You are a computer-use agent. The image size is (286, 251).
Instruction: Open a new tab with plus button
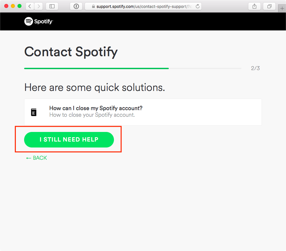point(282,8)
